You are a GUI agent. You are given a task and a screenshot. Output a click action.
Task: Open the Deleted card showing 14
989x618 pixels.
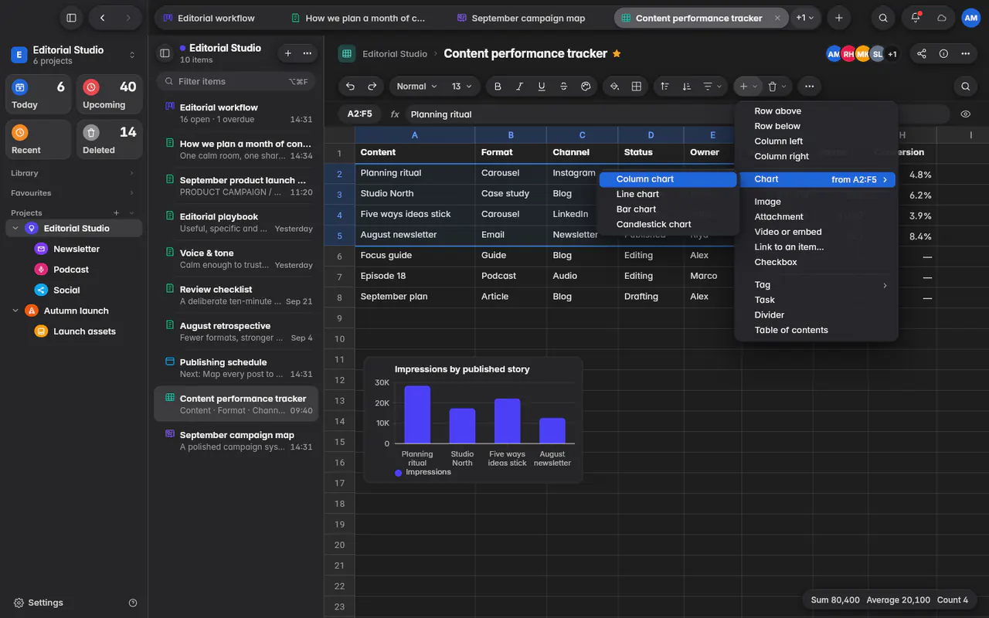pyautogui.click(x=109, y=140)
